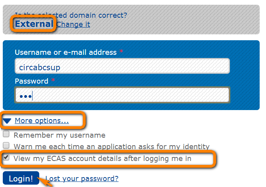The height and width of the screenshot is (187, 266).
Task: Click the red asterisk beside the Password label
Action: pos(53,81)
